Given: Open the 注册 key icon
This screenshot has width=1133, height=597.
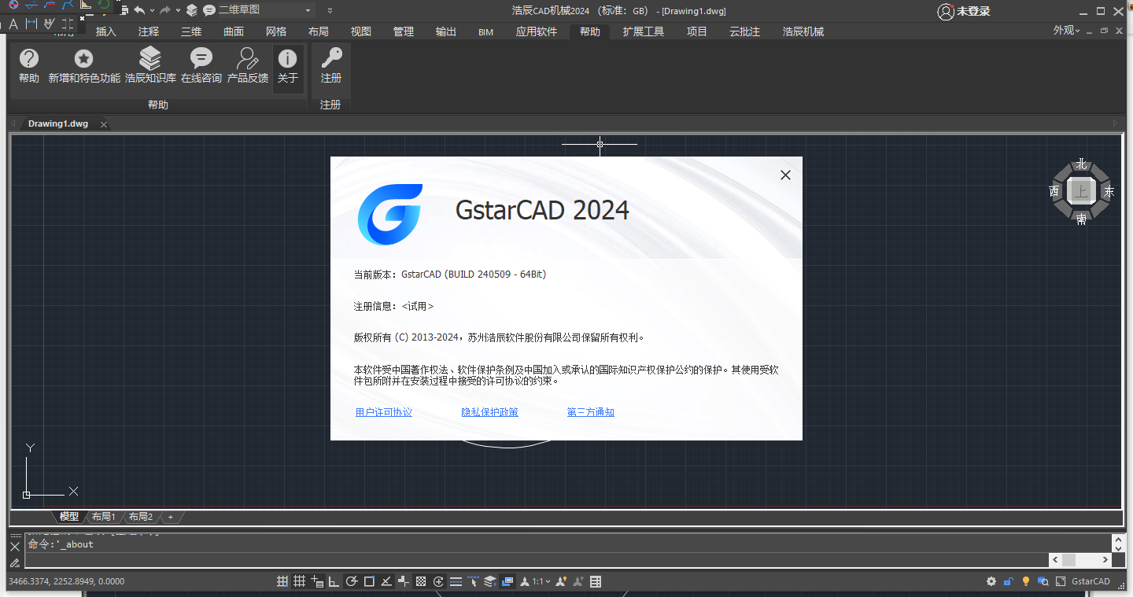Looking at the screenshot, I should (331, 65).
